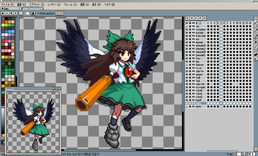This screenshot has height=156, width=258.
Task: Select frame 10 header in timeline
Action: [237, 23]
